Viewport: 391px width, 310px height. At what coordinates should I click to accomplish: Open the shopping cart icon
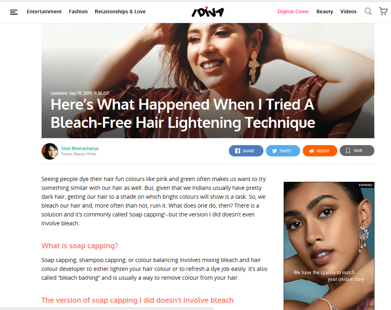(x=383, y=11)
